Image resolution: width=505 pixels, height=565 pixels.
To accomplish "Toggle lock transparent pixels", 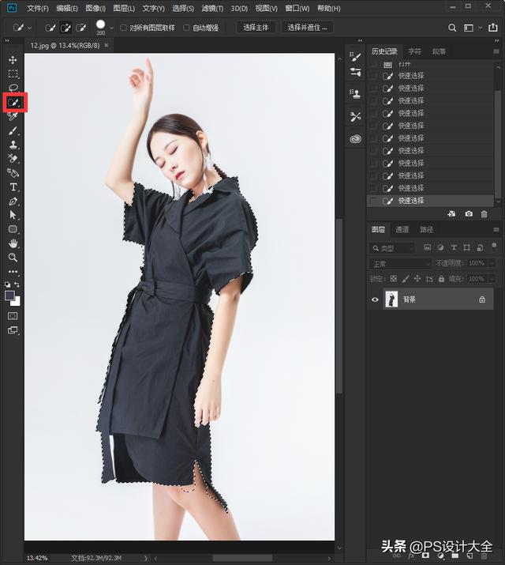I will (x=394, y=278).
